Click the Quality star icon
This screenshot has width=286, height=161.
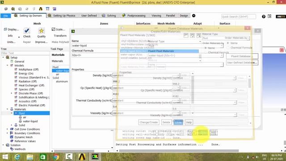click(x=42, y=31)
